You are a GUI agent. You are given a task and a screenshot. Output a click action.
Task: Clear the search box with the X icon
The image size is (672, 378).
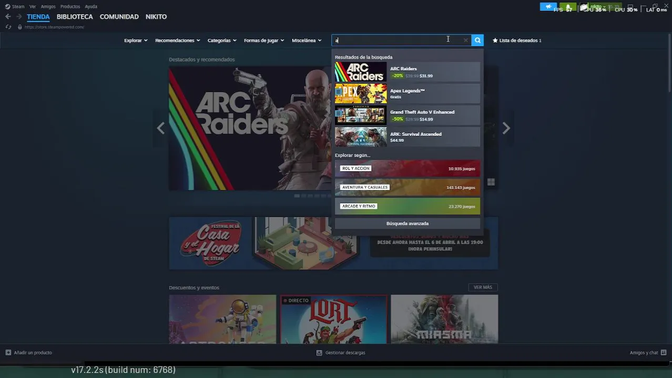[x=465, y=40]
